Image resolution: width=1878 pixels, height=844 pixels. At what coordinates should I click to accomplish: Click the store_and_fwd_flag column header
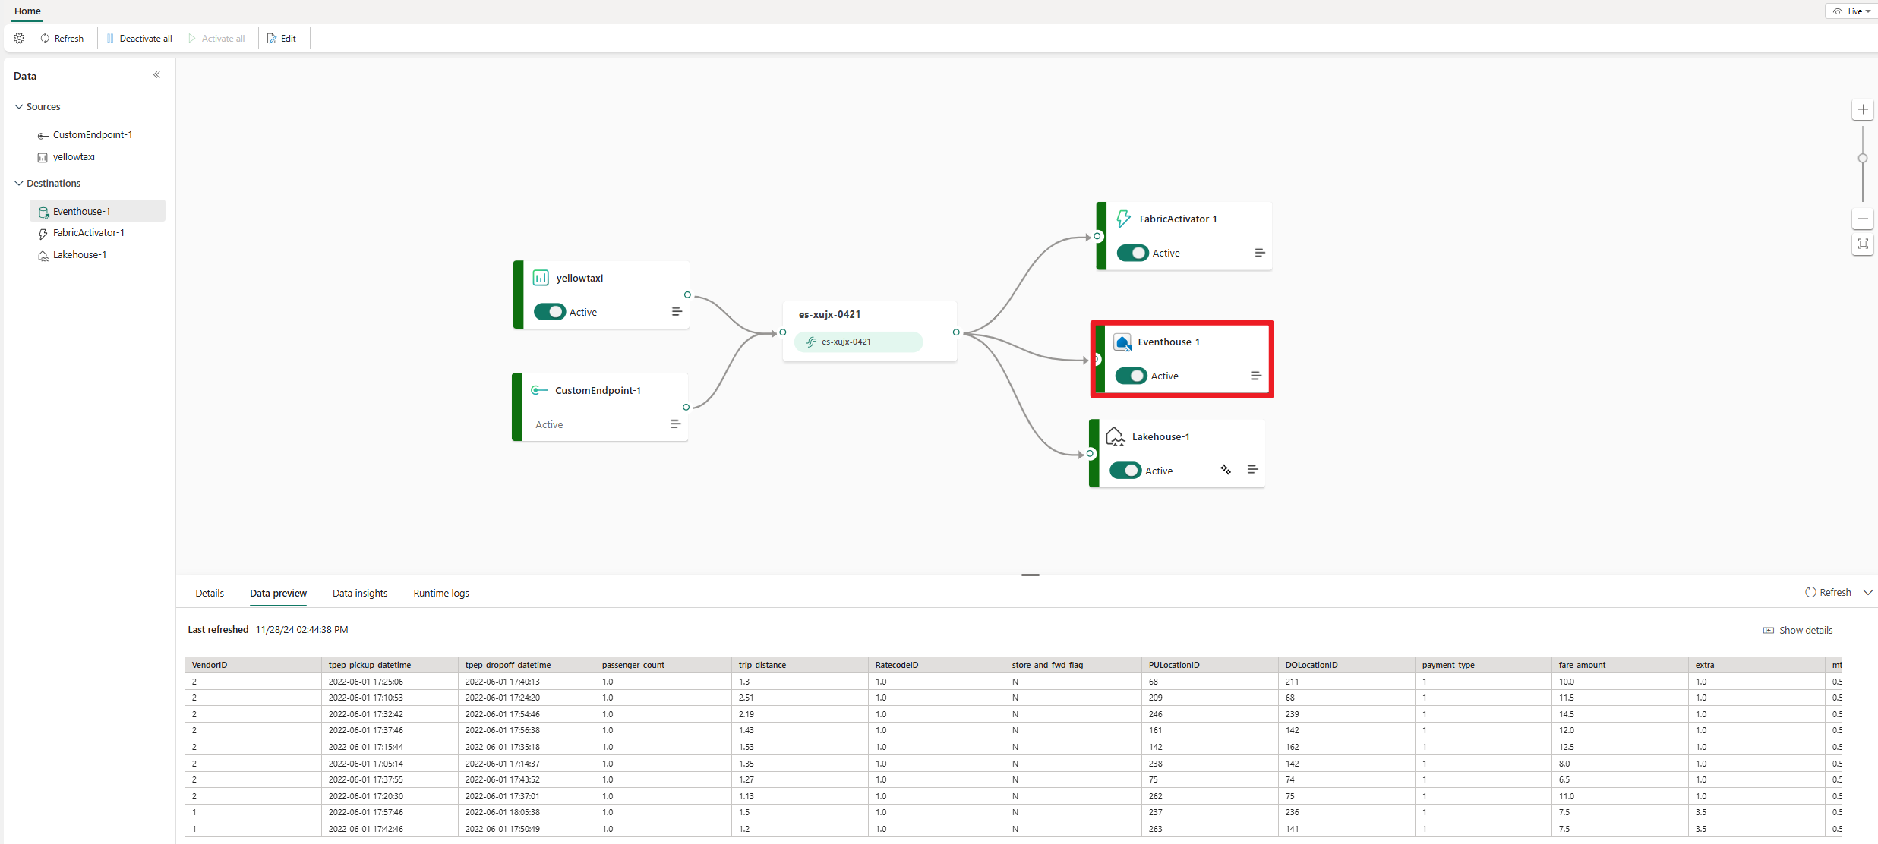point(1073,665)
